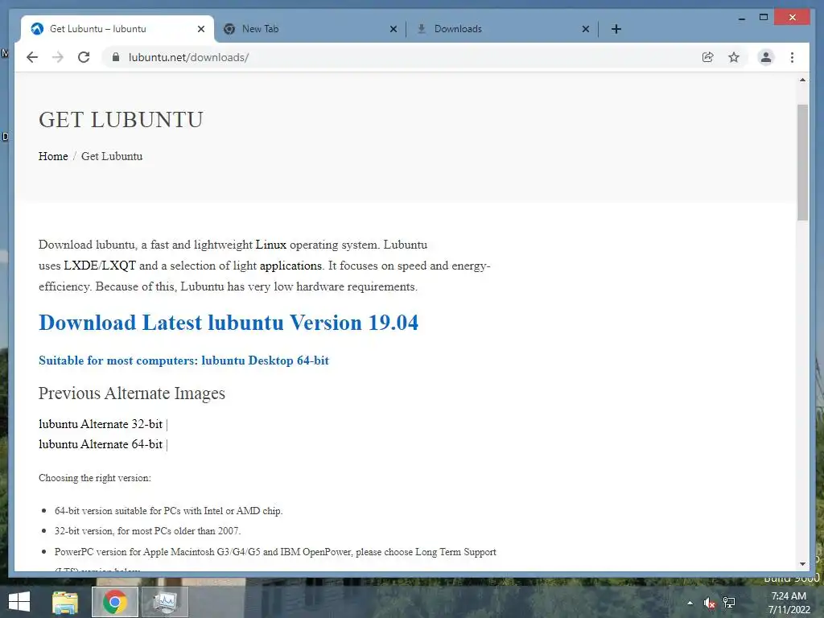Open a new tab with the plus button
Image resolution: width=824 pixels, height=618 pixels.
(616, 29)
